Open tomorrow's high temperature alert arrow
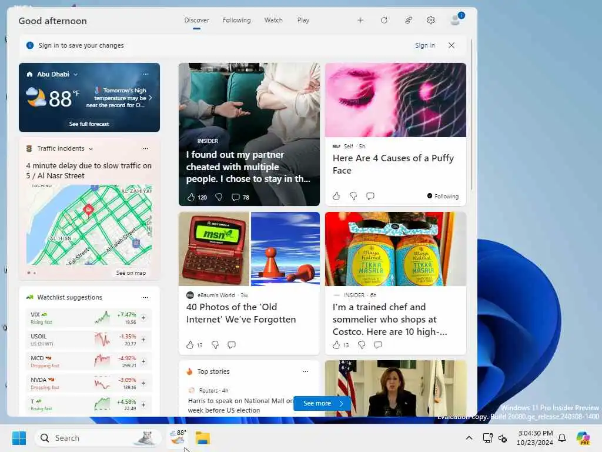The image size is (602, 452). tap(150, 98)
